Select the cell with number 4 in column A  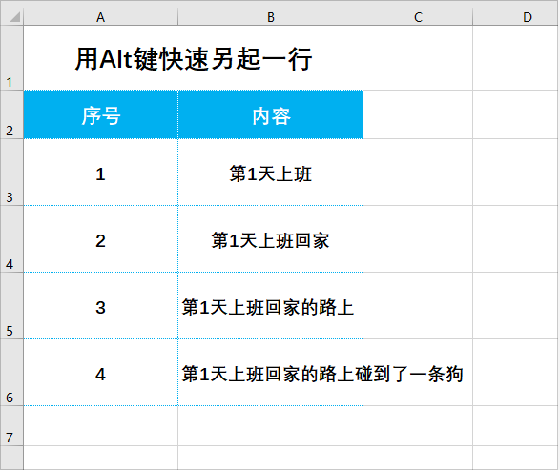101,372
